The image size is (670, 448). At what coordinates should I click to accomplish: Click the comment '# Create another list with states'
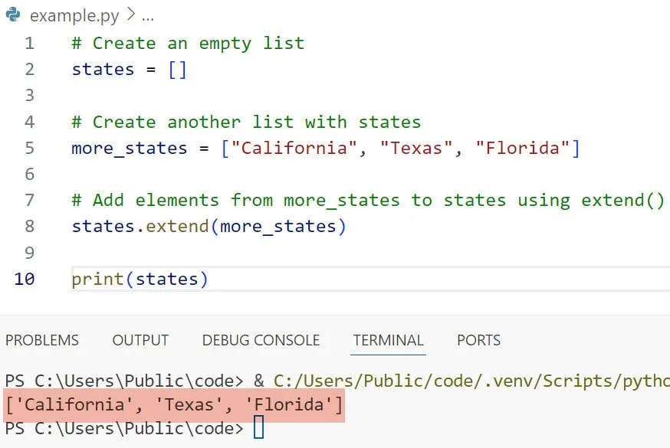point(246,123)
